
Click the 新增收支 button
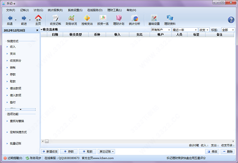[50, 152]
